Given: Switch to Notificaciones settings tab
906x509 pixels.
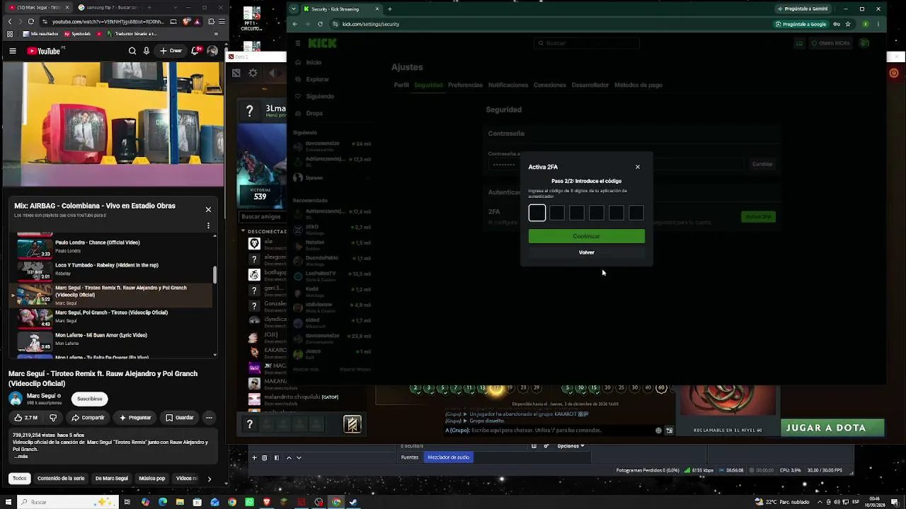Looking at the screenshot, I should [x=508, y=85].
